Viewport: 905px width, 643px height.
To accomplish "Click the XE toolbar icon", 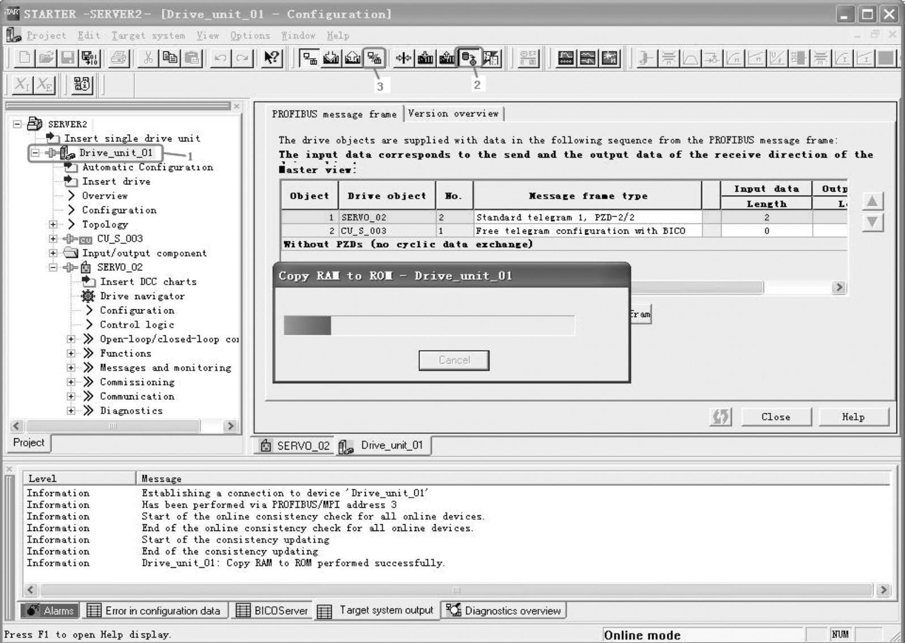I will click(x=44, y=85).
